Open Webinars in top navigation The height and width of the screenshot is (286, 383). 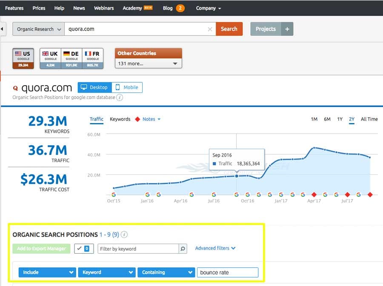[x=104, y=8]
